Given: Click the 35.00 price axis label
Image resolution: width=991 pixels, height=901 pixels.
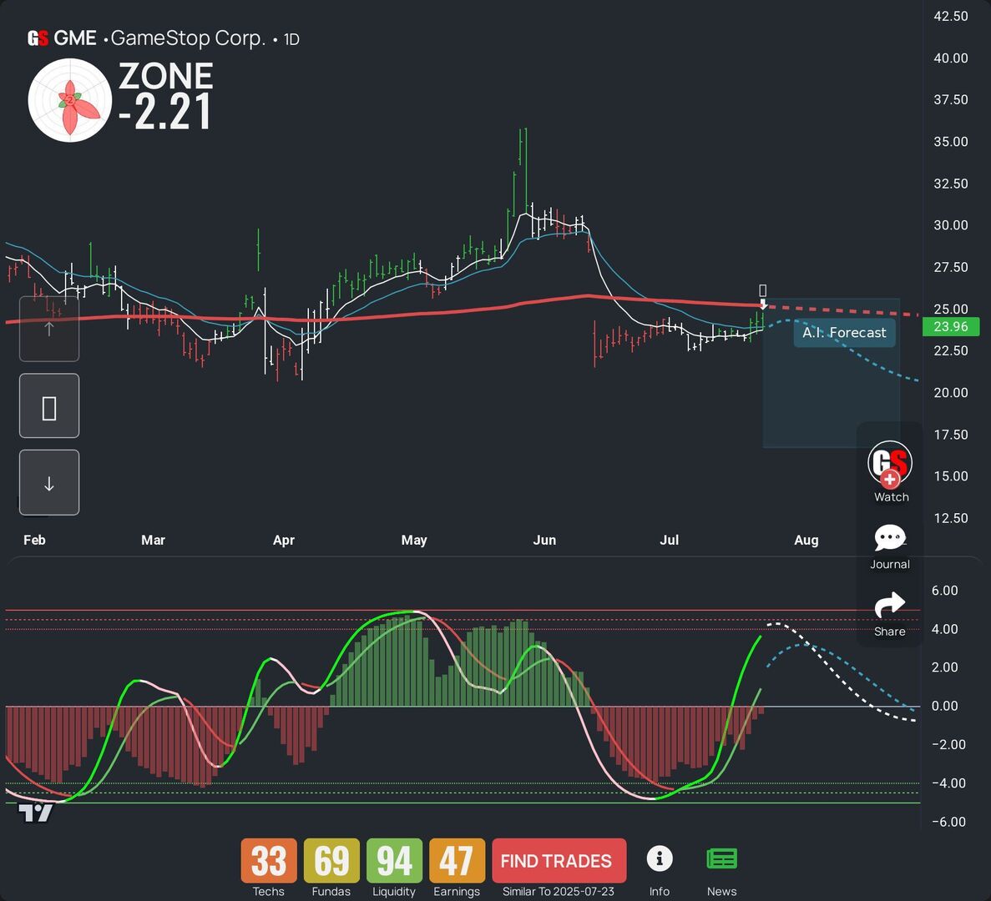Looking at the screenshot, I should [951, 142].
